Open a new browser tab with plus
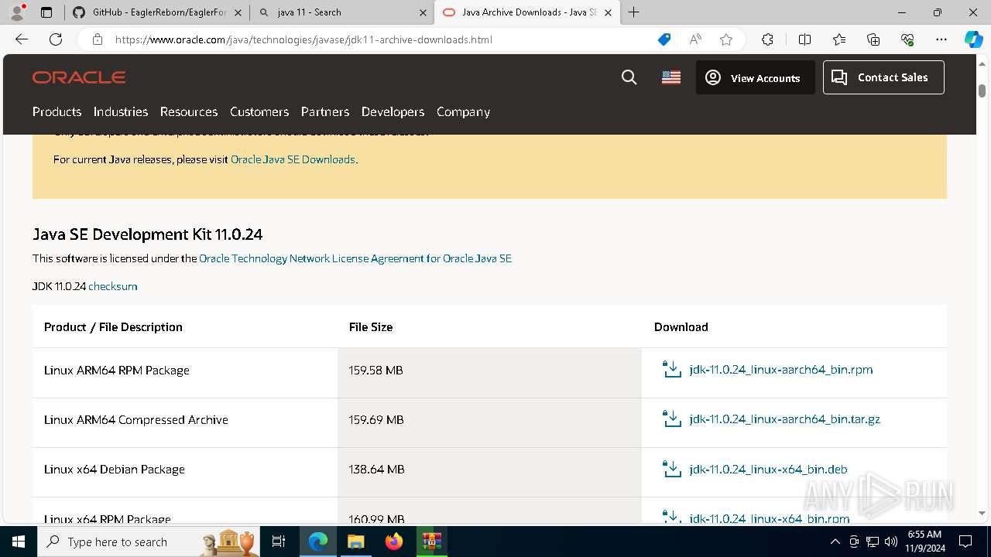 [634, 12]
